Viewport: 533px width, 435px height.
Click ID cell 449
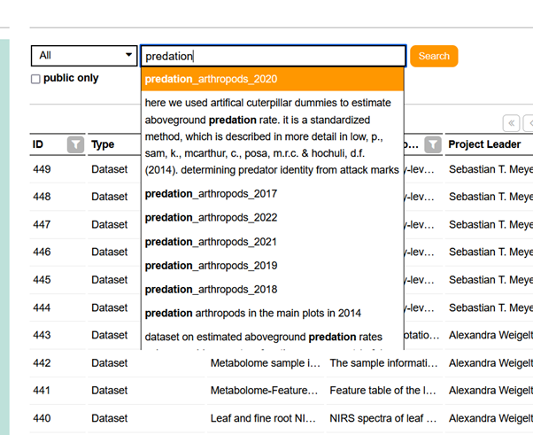(x=42, y=169)
